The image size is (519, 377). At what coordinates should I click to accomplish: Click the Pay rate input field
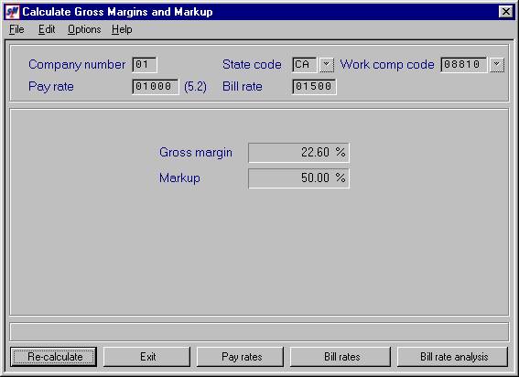(156, 87)
